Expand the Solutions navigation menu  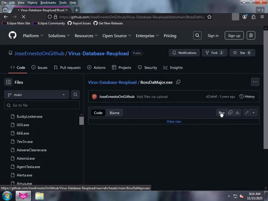pyautogui.click(x=59, y=36)
